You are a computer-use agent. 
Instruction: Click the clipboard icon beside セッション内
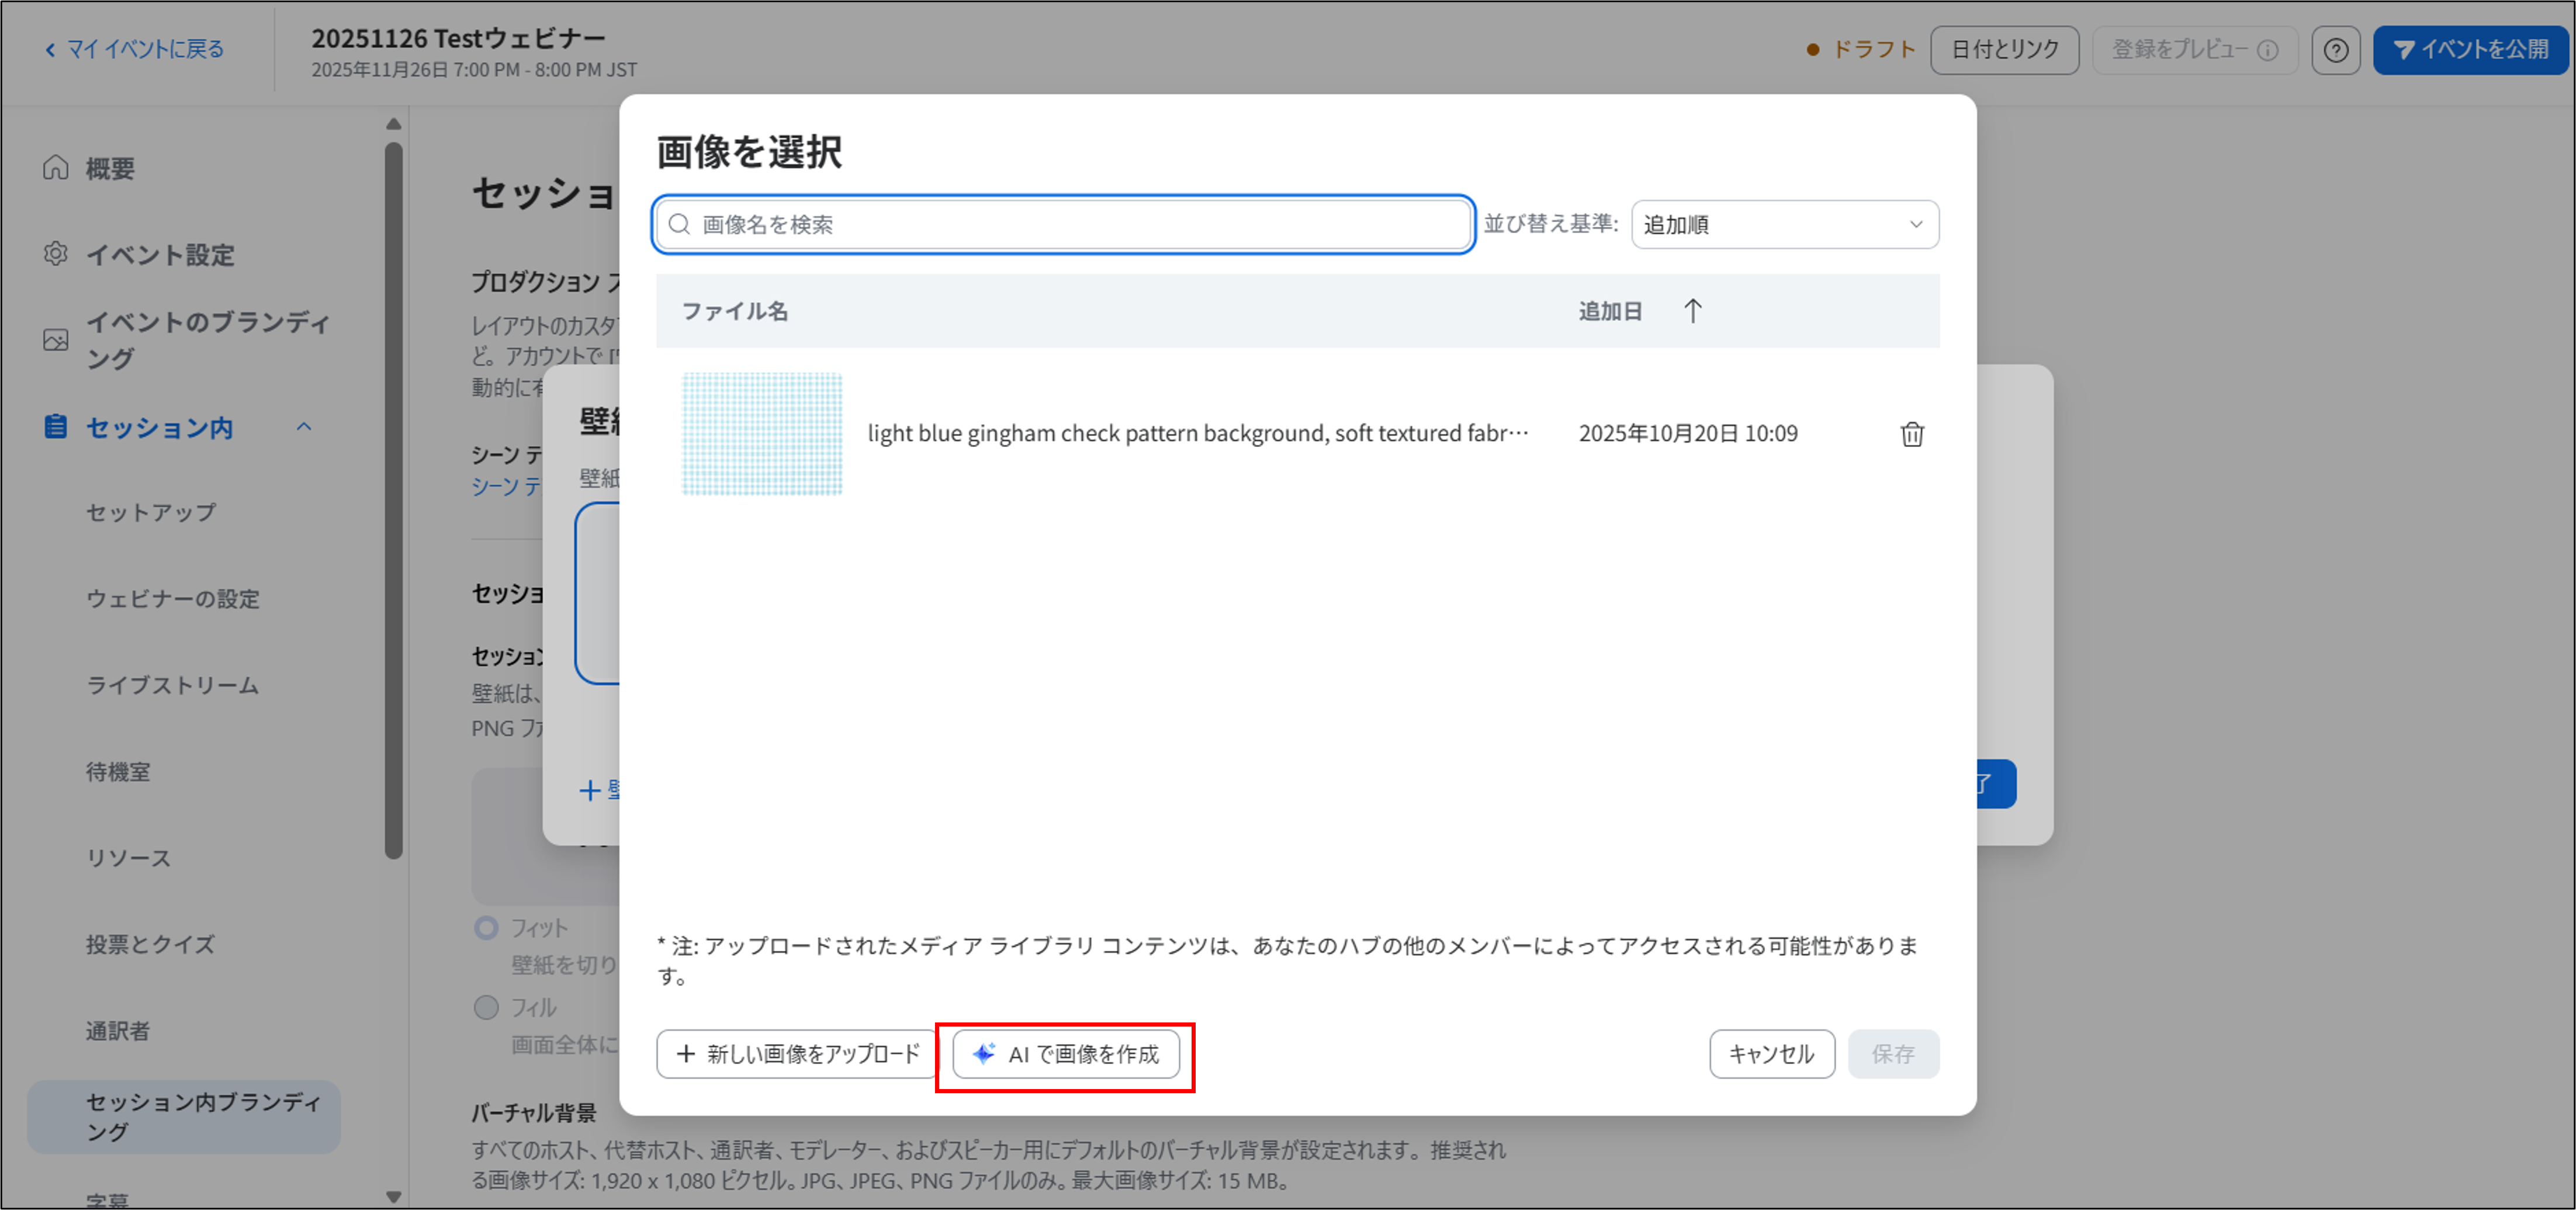[x=56, y=427]
